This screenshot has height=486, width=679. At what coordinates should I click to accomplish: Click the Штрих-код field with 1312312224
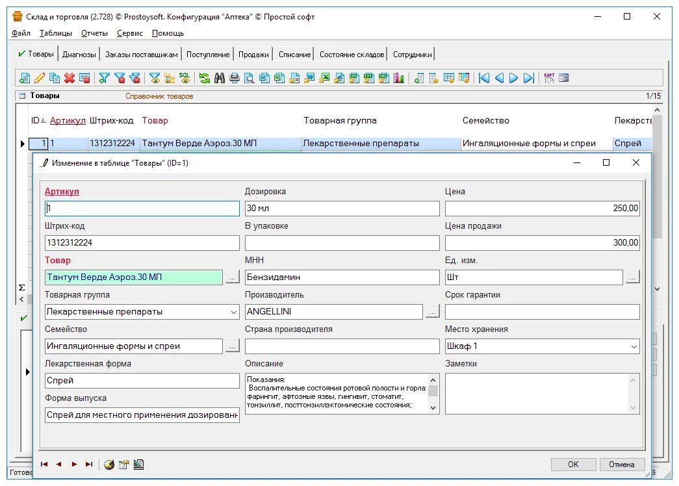pos(142,242)
